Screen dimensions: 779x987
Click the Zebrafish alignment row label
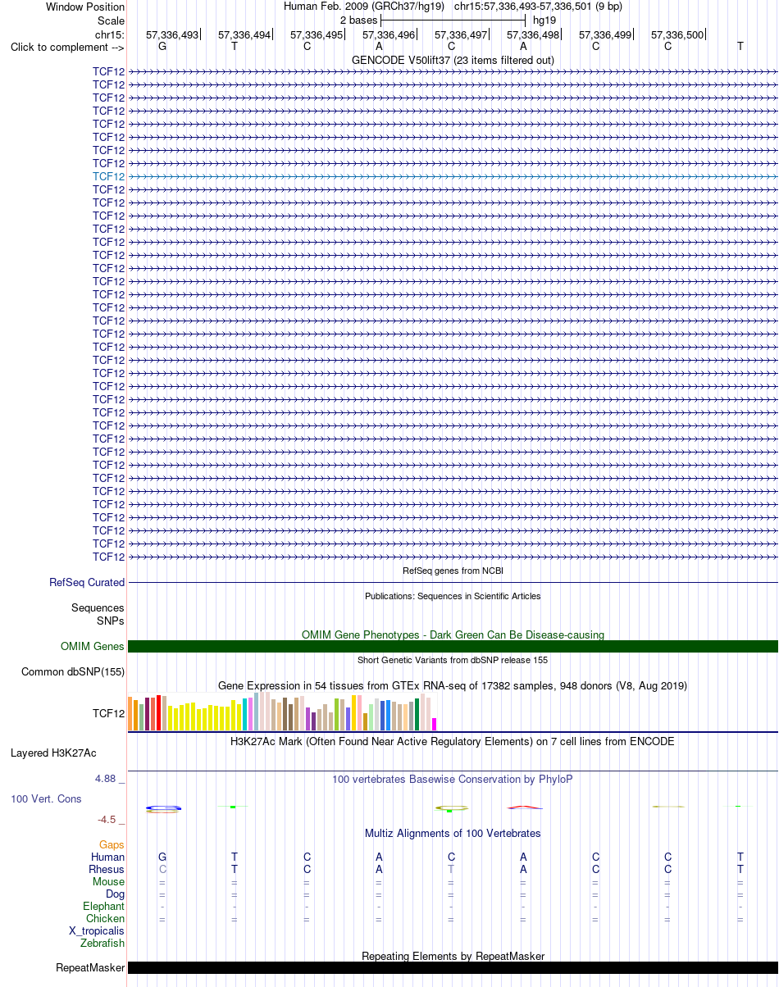[102, 943]
